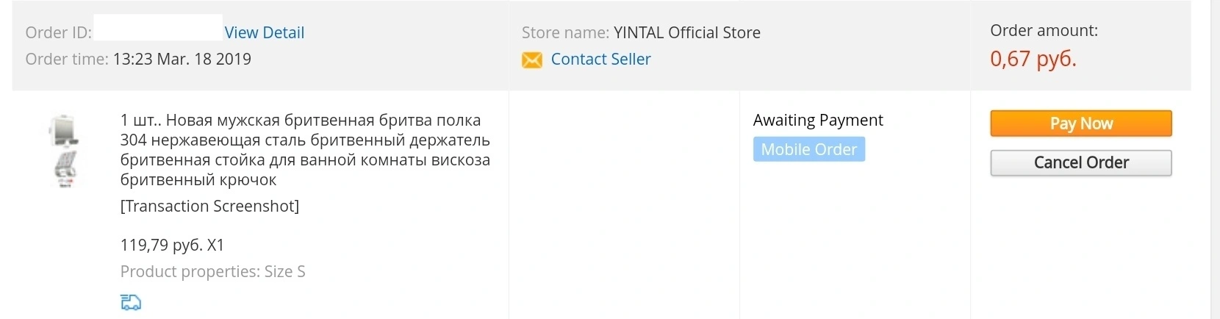Click the Order amount label
The width and height of the screenshot is (1220, 319).
pos(1044,30)
